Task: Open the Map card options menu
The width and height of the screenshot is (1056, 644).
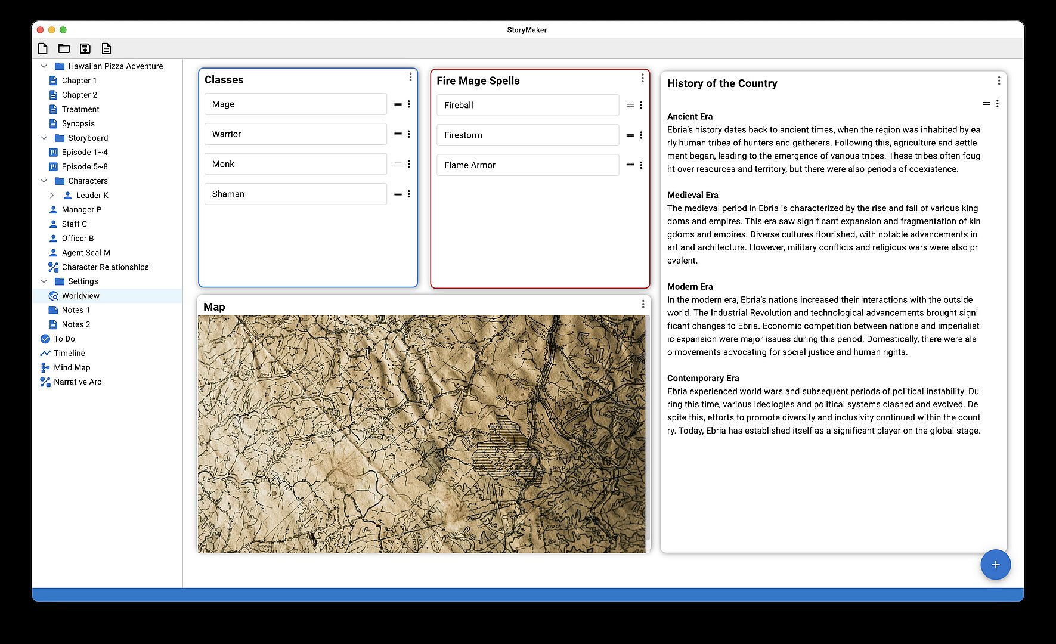Action: point(643,305)
